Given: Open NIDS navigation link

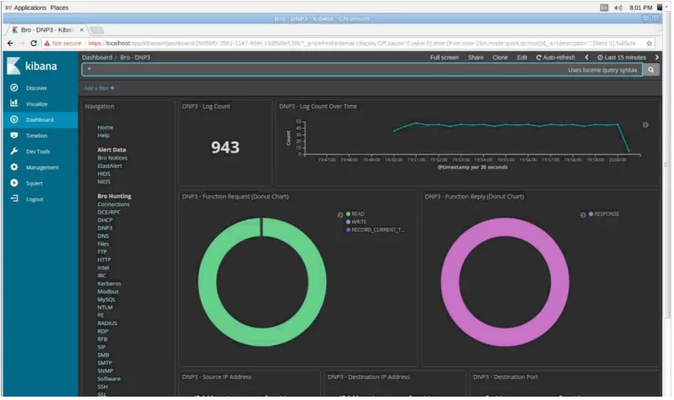Looking at the screenshot, I should pyautogui.click(x=103, y=182).
